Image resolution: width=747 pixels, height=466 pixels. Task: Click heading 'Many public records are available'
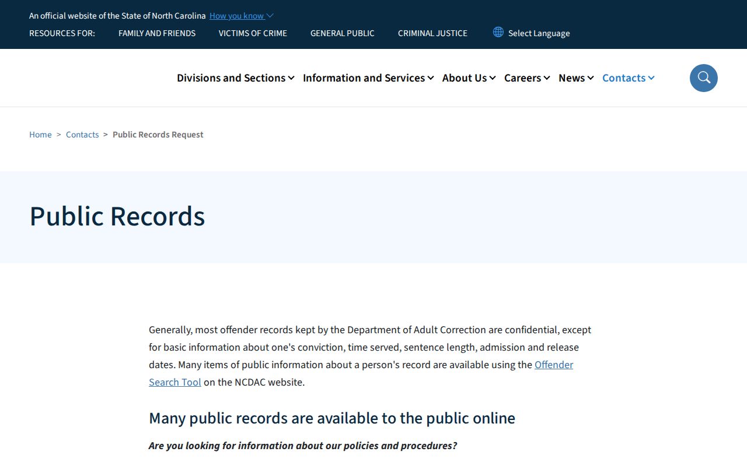point(332,418)
